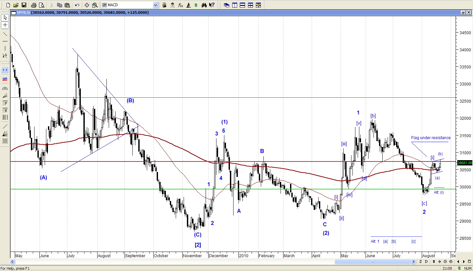Click the Copy icon
The image size is (473, 271).
[x=59, y=5]
